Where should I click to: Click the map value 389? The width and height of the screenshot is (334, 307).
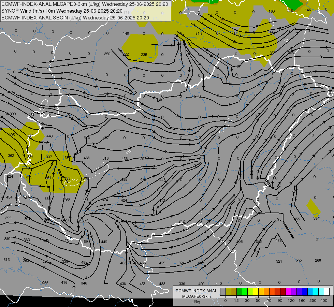click(x=7, y=239)
